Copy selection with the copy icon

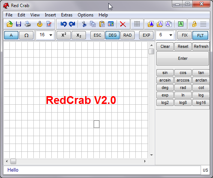93,24
